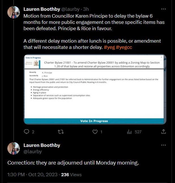Open Lauren Boothby's avatar on the first tweet
The height and width of the screenshot is (183, 175).
(x=13, y=13)
